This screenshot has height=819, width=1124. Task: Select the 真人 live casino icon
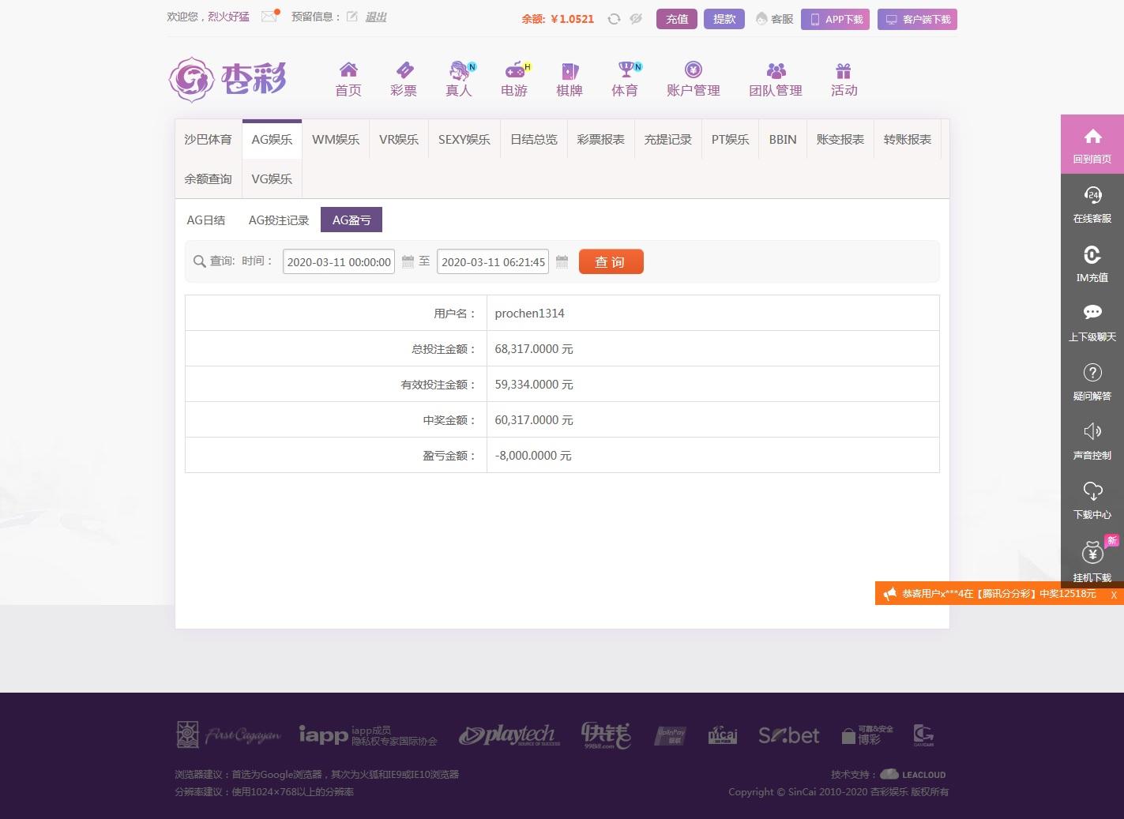[x=459, y=77]
